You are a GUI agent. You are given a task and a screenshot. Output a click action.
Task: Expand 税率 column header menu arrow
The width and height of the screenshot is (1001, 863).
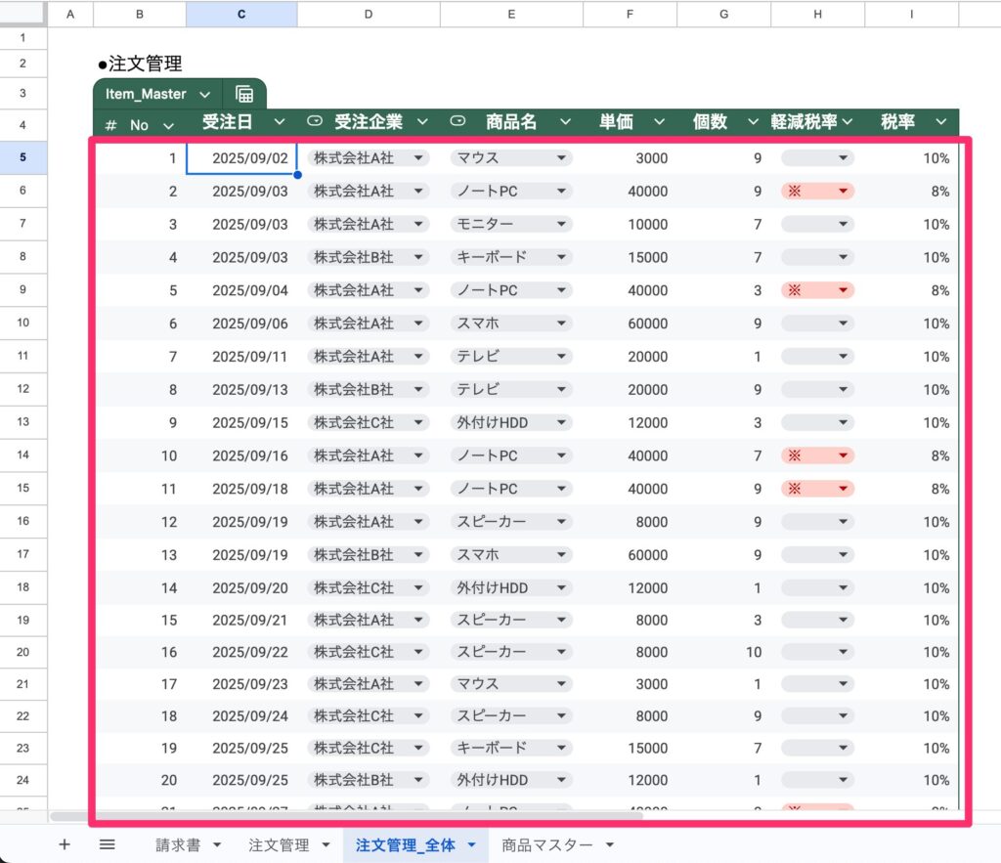(x=940, y=122)
